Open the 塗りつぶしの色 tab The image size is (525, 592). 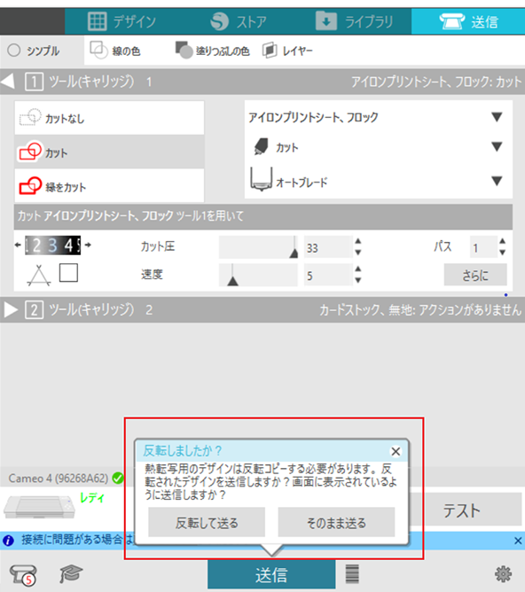click(212, 51)
